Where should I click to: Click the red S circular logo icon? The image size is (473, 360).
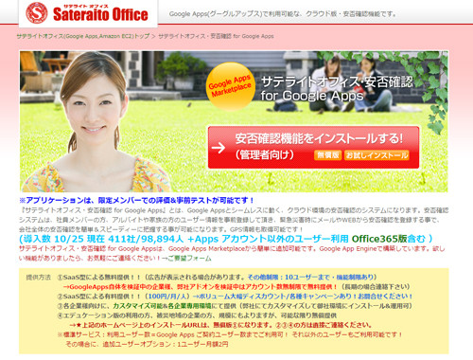[36, 13]
